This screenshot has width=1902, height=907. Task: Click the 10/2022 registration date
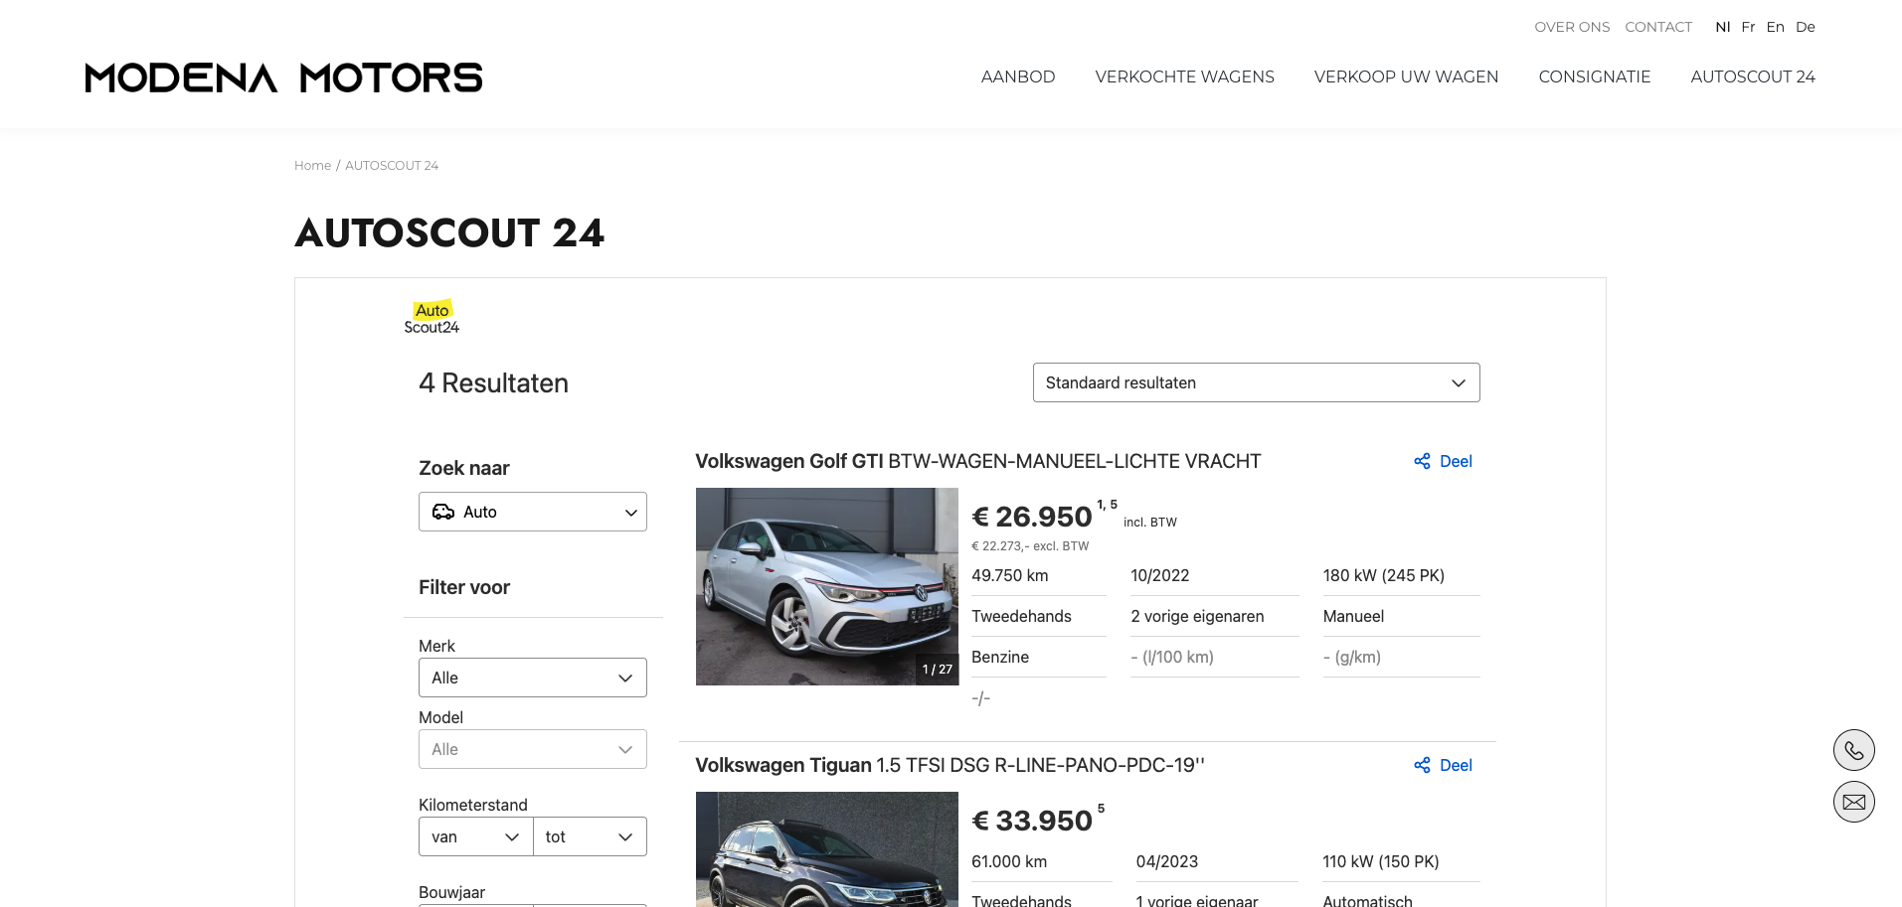pyautogui.click(x=1159, y=575)
